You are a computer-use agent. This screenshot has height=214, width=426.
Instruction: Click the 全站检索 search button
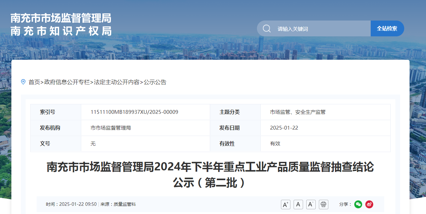(387, 28)
